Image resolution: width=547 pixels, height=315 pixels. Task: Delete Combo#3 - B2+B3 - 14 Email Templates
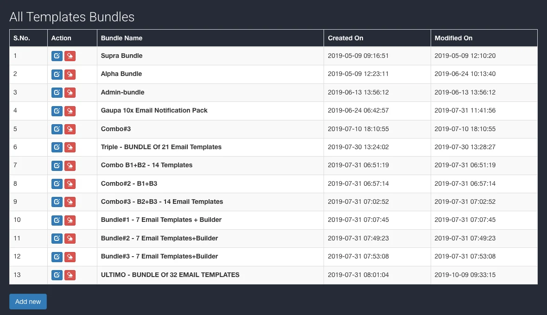pyautogui.click(x=70, y=202)
